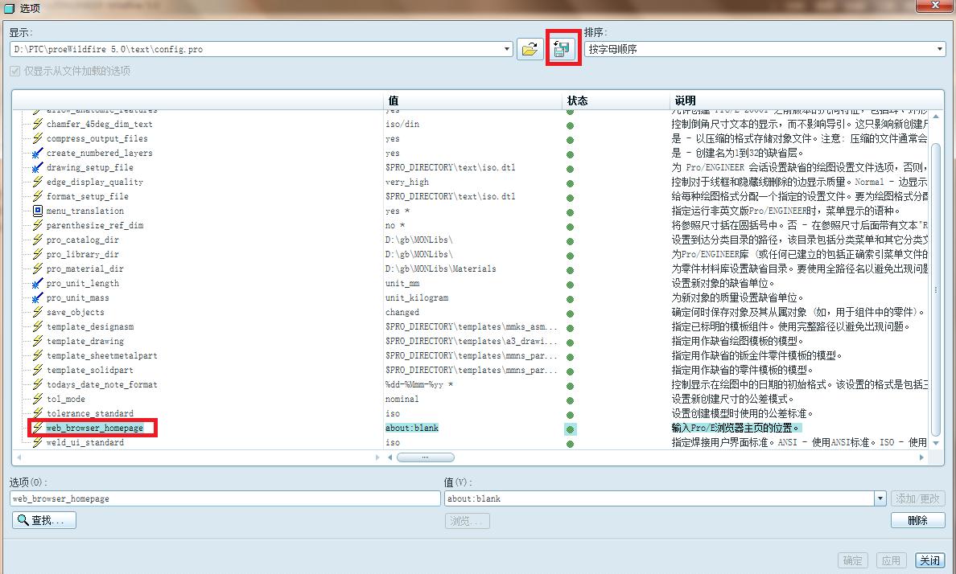The height and width of the screenshot is (574, 956).
Task: Open the value dropdown showing about:blank
Action: pyautogui.click(x=880, y=498)
